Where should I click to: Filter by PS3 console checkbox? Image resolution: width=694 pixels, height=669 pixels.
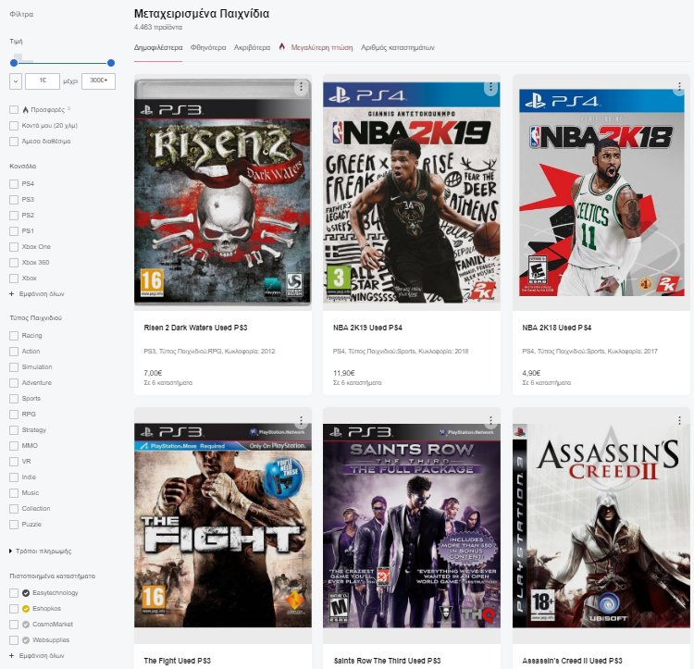(x=14, y=200)
